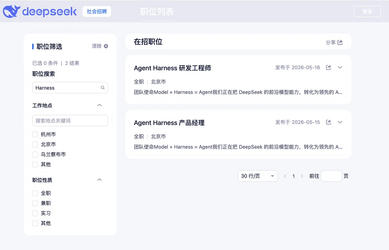
Task: Expand the Agent Harness 产品经理 details chevron
Action: click(x=340, y=122)
